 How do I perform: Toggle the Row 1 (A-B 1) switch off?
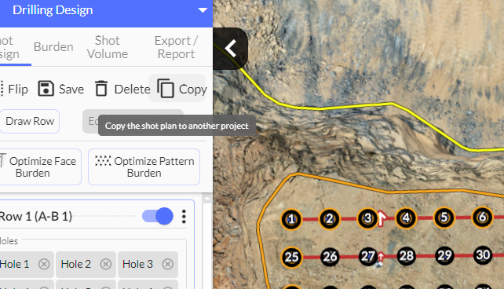pyautogui.click(x=158, y=216)
